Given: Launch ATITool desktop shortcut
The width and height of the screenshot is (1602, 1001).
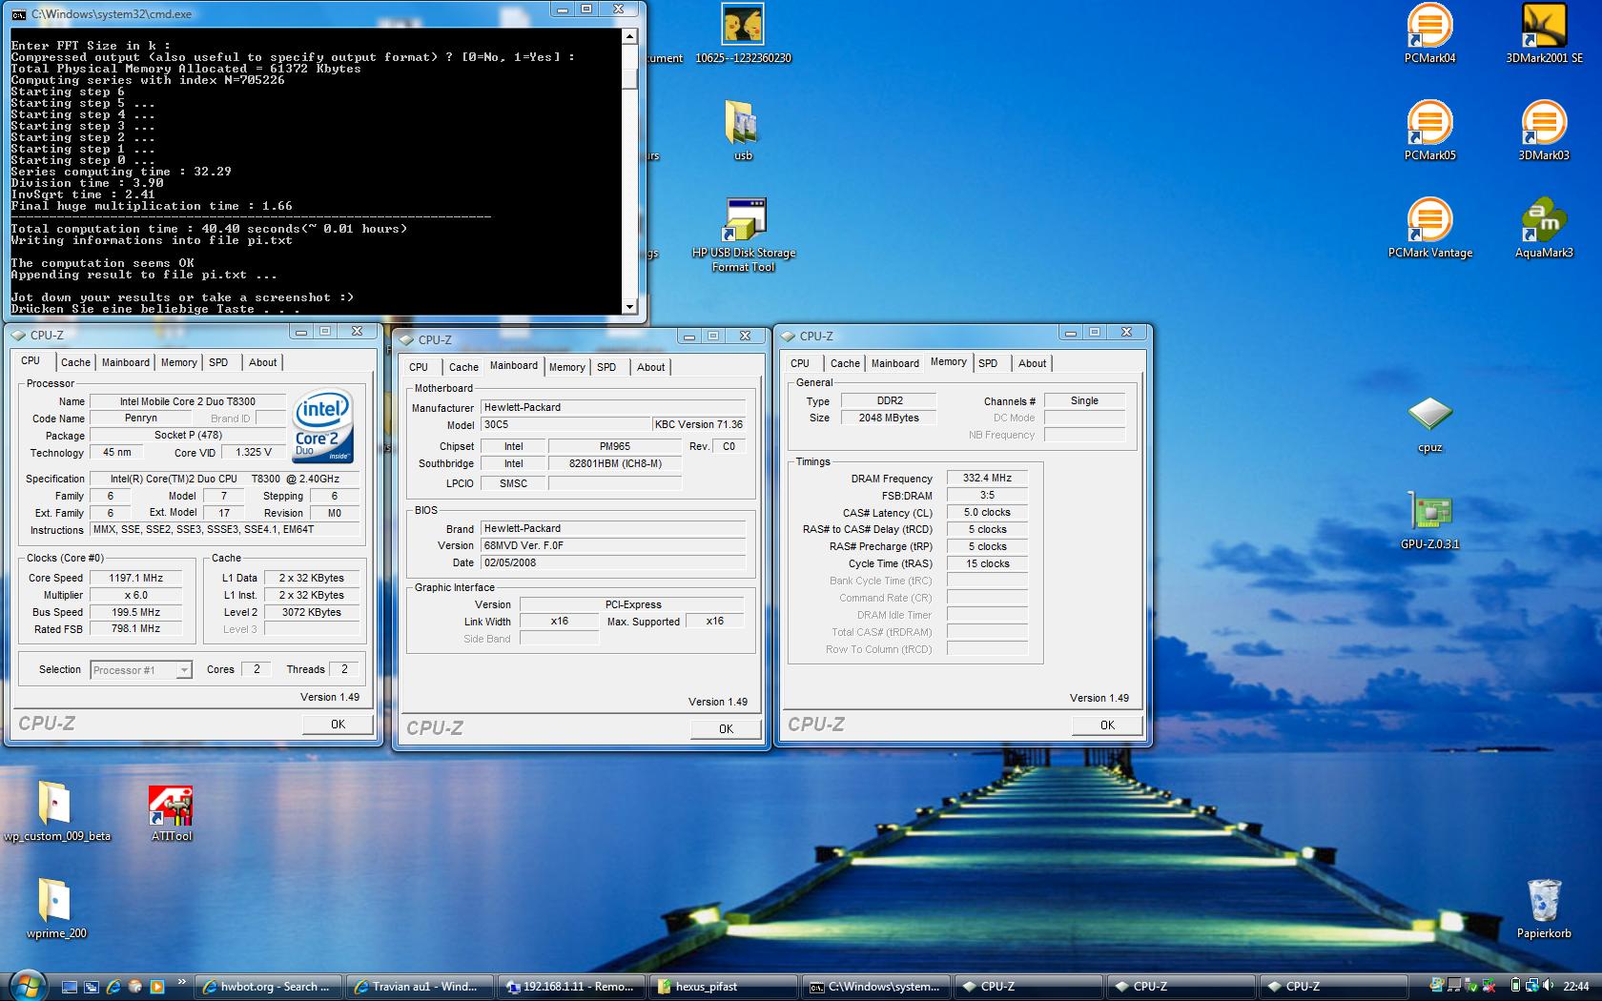Looking at the screenshot, I should pyautogui.click(x=172, y=812).
